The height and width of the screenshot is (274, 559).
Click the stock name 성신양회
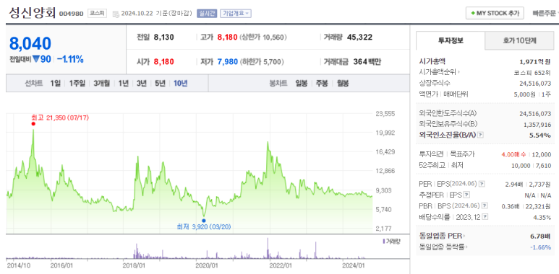32,13
